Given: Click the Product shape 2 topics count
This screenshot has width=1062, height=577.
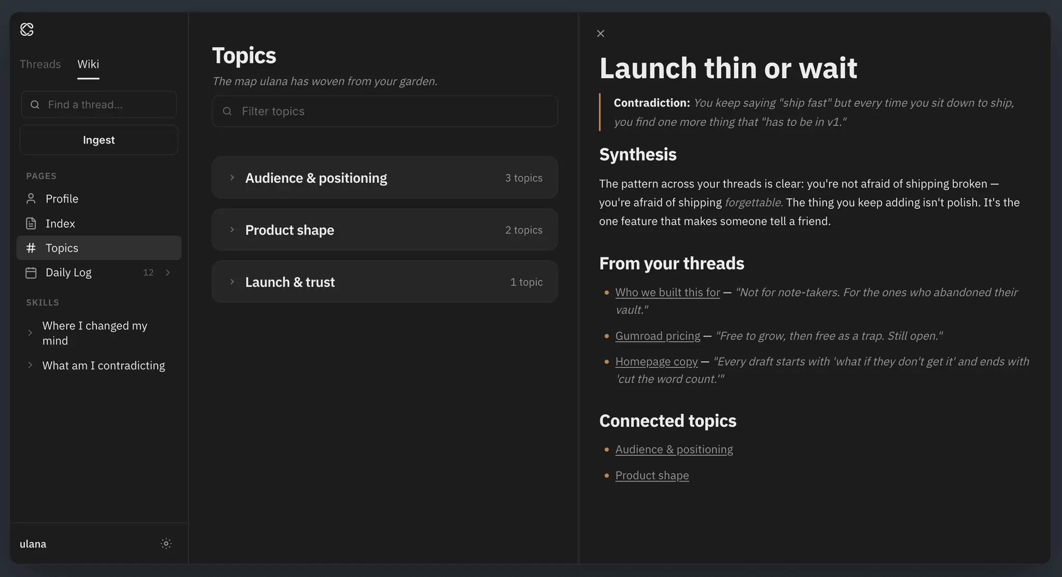Looking at the screenshot, I should (524, 229).
